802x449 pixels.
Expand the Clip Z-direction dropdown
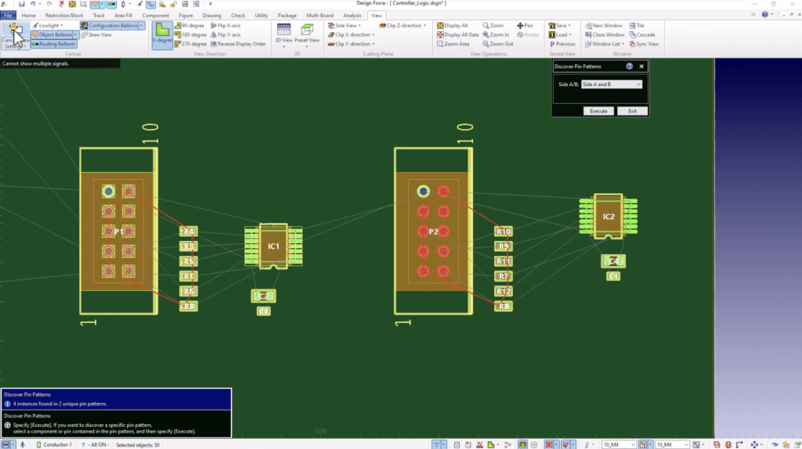pos(406,26)
